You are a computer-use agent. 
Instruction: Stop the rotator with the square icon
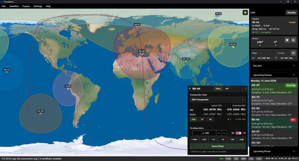click(287, 40)
